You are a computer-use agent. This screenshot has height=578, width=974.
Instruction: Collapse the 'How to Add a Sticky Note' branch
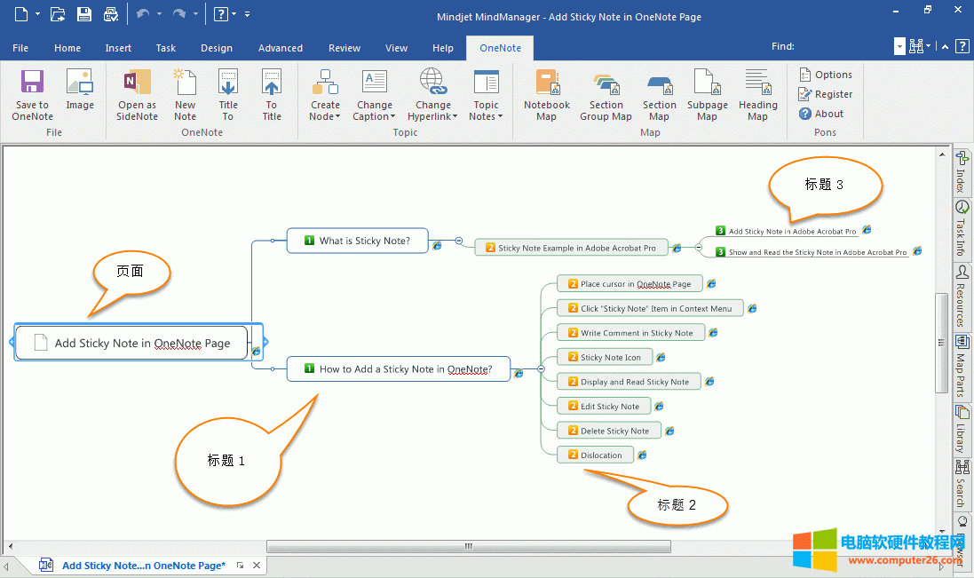[541, 368]
